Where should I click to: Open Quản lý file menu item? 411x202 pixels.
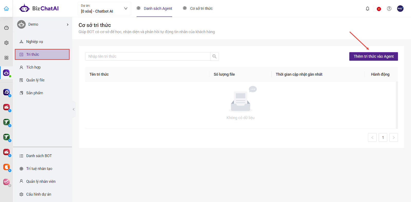tap(42, 80)
